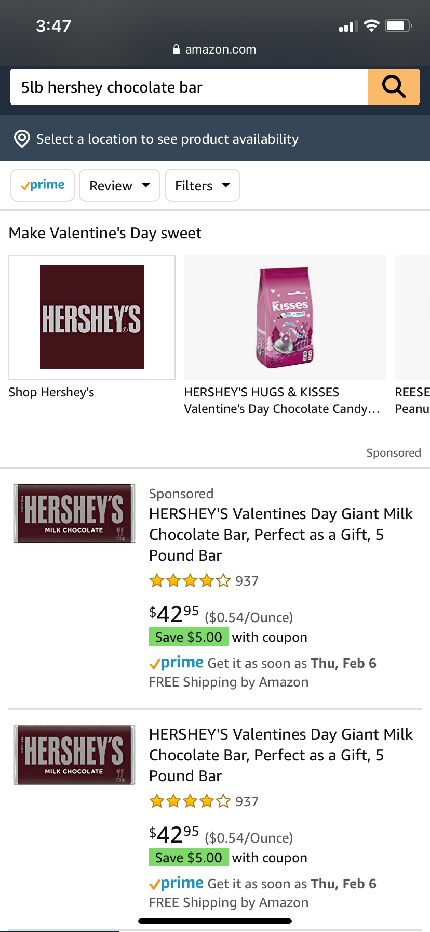Tap the location pin icon
The height and width of the screenshot is (932, 430).
point(22,139)
